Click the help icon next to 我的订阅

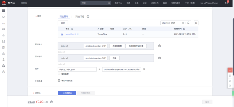coord(88,17)
